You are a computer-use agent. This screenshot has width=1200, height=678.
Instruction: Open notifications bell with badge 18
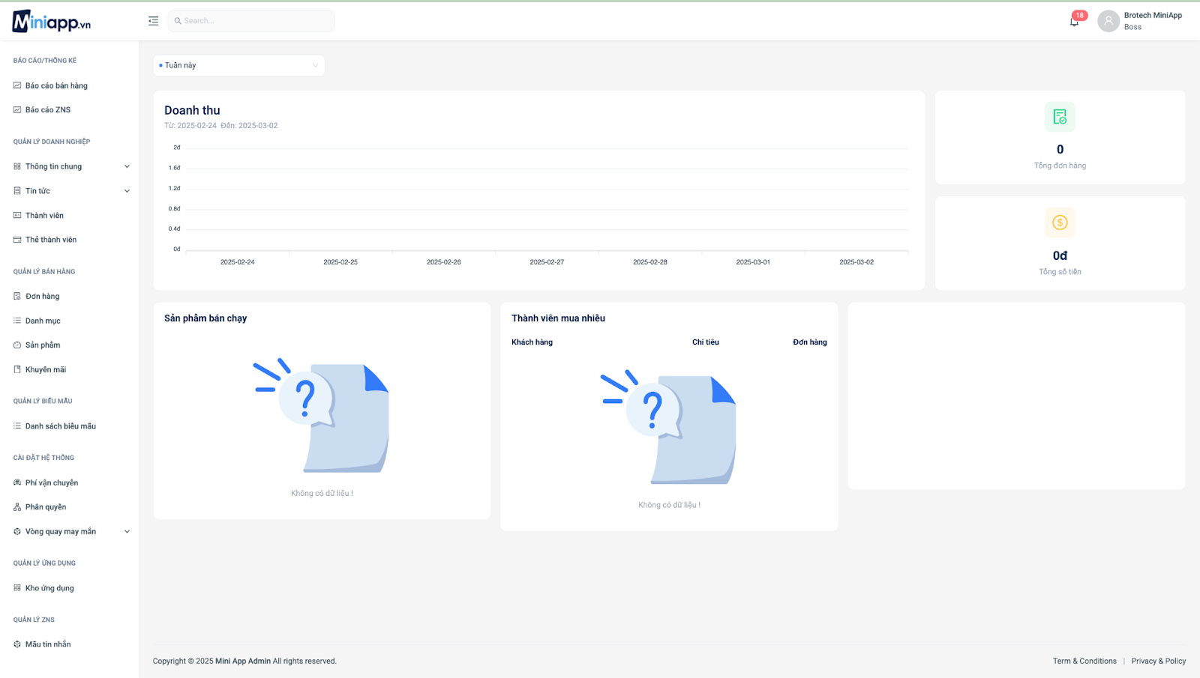(1074, 21)
